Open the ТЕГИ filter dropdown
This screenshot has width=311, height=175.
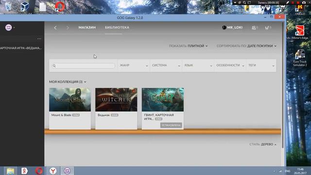coord(261,65)
